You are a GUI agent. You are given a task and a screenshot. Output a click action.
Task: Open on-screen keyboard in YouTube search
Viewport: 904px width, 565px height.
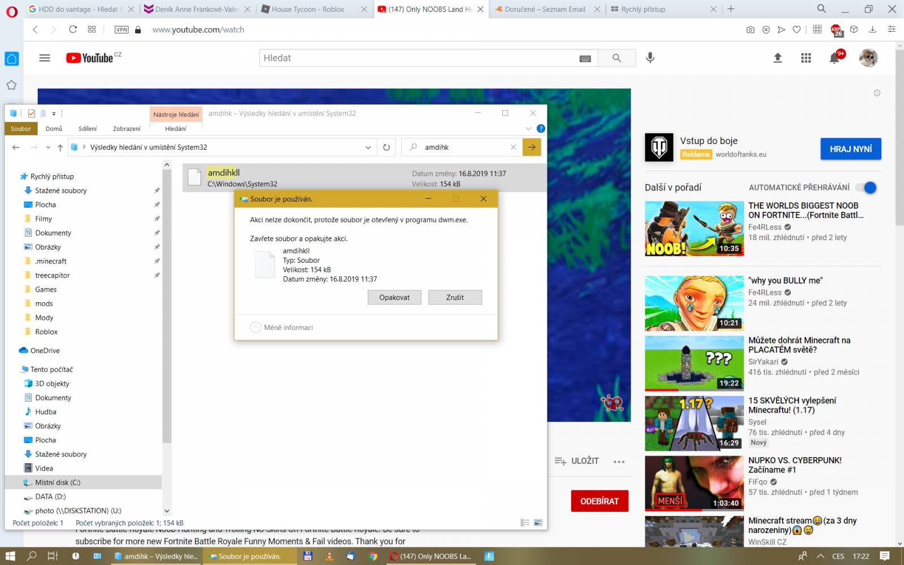[x=585, y=58]
